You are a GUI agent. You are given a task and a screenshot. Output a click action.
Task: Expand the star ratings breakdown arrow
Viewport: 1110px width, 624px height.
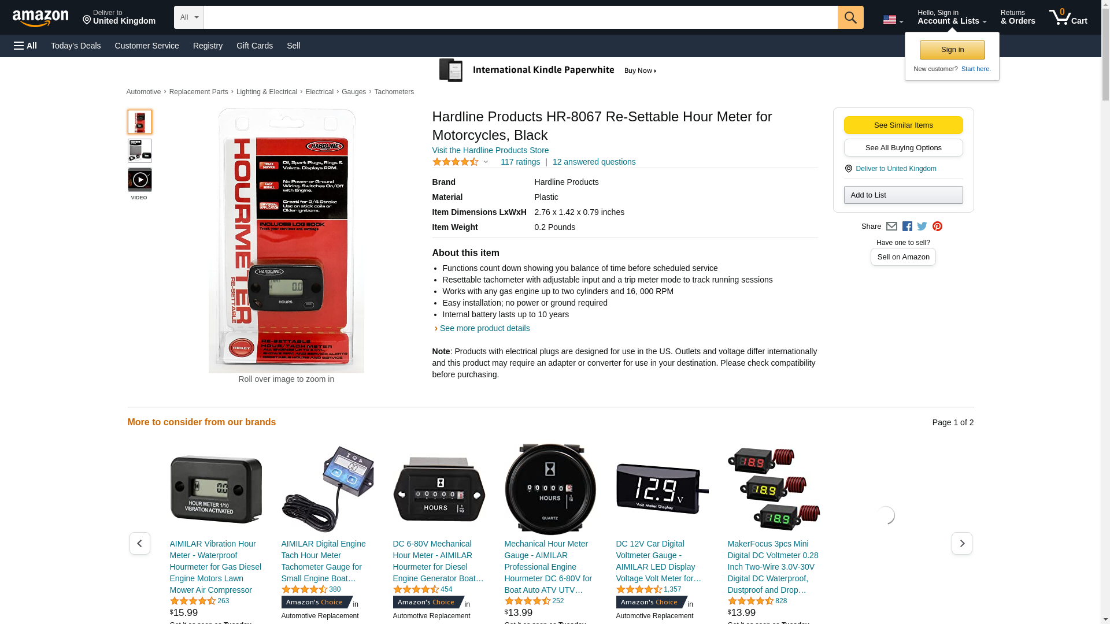pyautogui.click(x=486, y=162)
